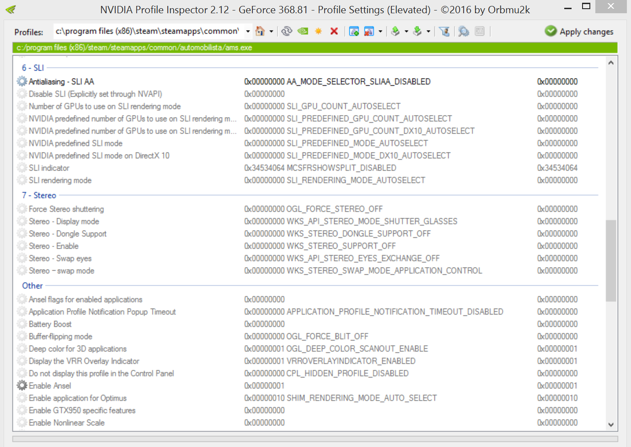Screen dimensions: 631x447
Task: Open the dropdown next to remove application icon
Action: point(380,32)
